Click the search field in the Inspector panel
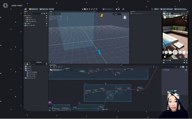Image resolution: width=192 pixels, height=119 pixels. [146, 14]
